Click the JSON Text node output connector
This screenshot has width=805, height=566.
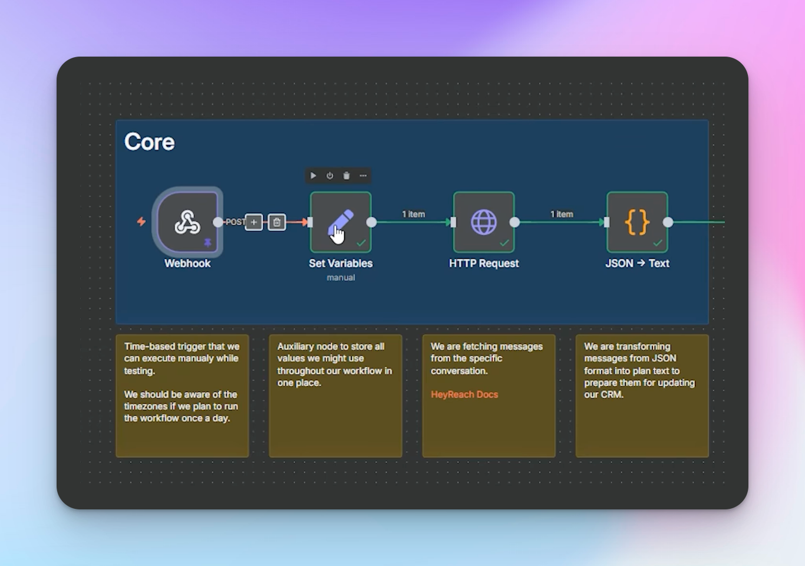point(668,222)
